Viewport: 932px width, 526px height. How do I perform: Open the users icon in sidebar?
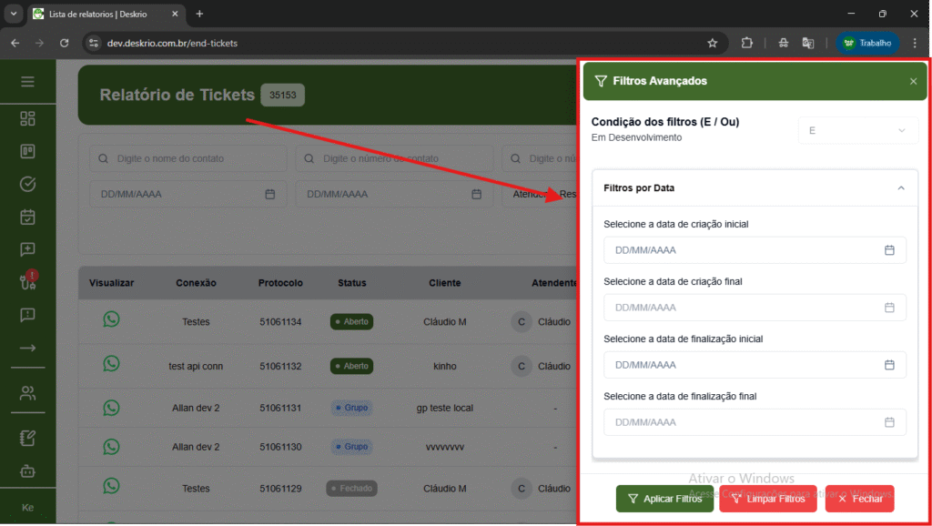[27, 393]
